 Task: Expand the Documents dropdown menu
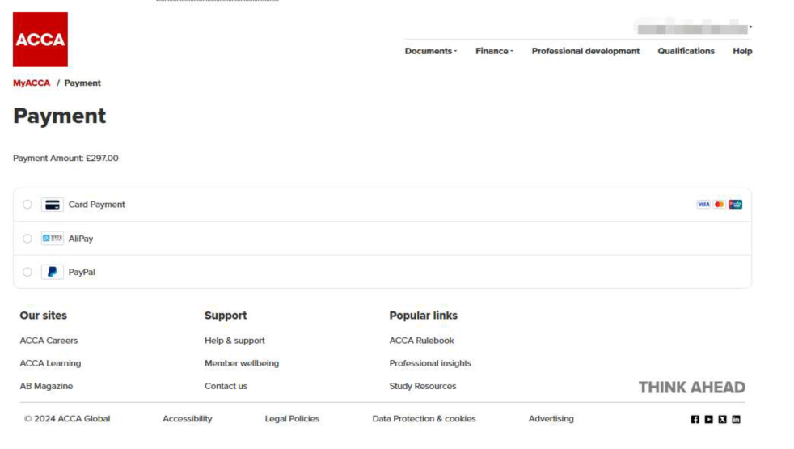431,51
